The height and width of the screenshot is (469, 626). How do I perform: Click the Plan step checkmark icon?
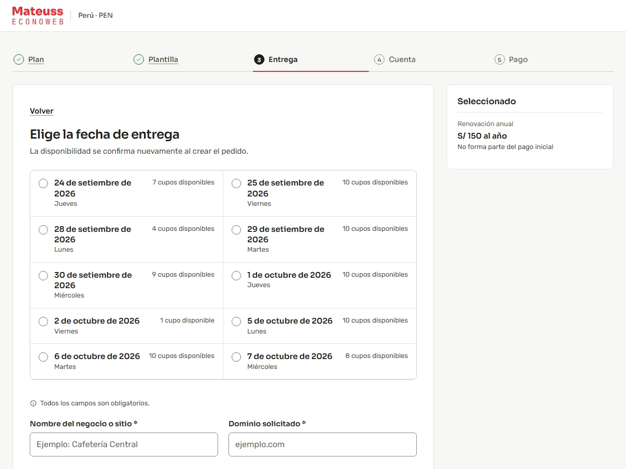tap(19, 59)
